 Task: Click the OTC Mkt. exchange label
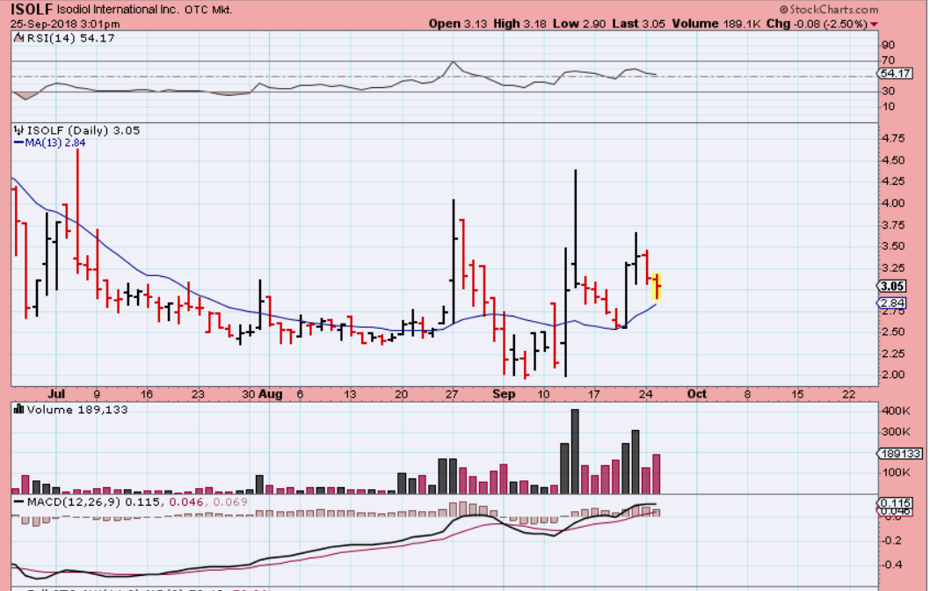(x=208, y=10)
